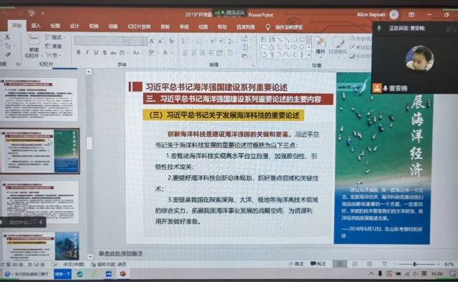Image resolution: width=458 pixels, height=282 pixels.
Task: Toggle Underline text formatting
Action: [96, 52]
